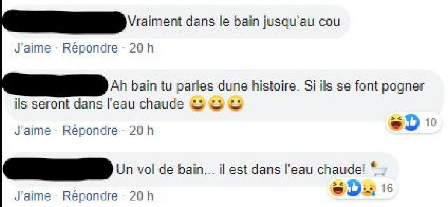Open the 20 h timestamp under 'Ah bain tu parles' comment
The width and height of the screenshot is (448, 207).
pos(141,131)
